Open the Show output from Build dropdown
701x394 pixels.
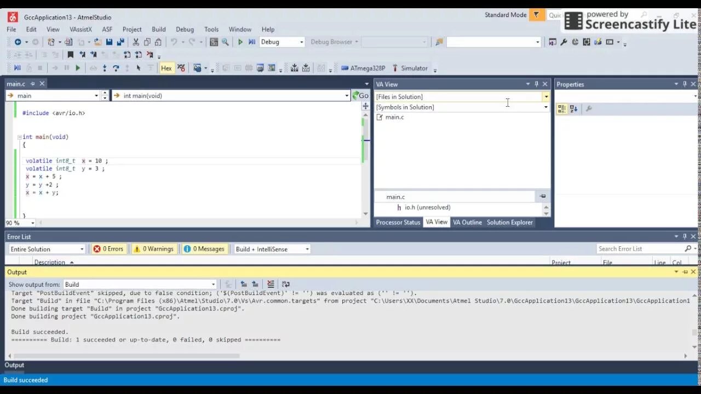213,285
